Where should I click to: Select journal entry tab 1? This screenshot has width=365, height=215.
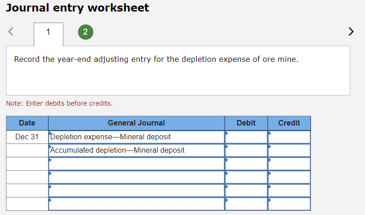49,34
